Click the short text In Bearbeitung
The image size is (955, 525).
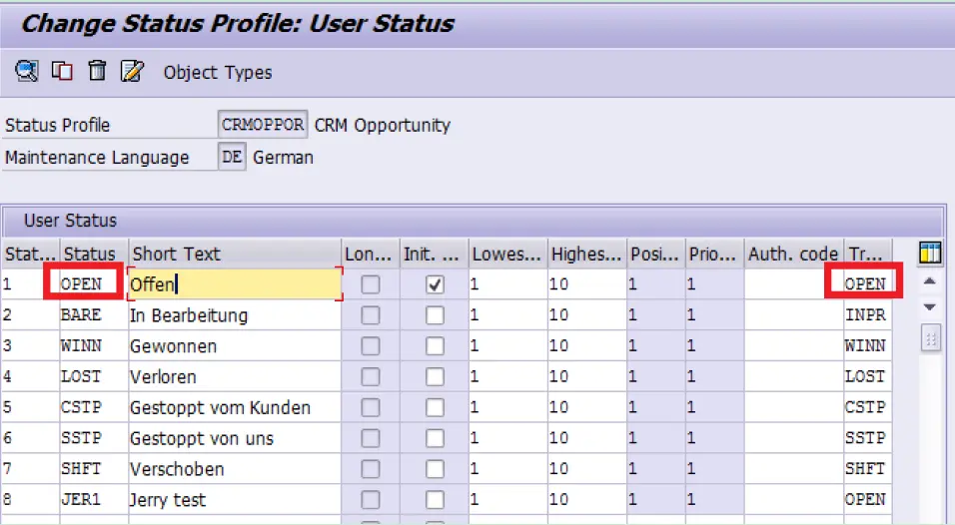pos(189,315)
